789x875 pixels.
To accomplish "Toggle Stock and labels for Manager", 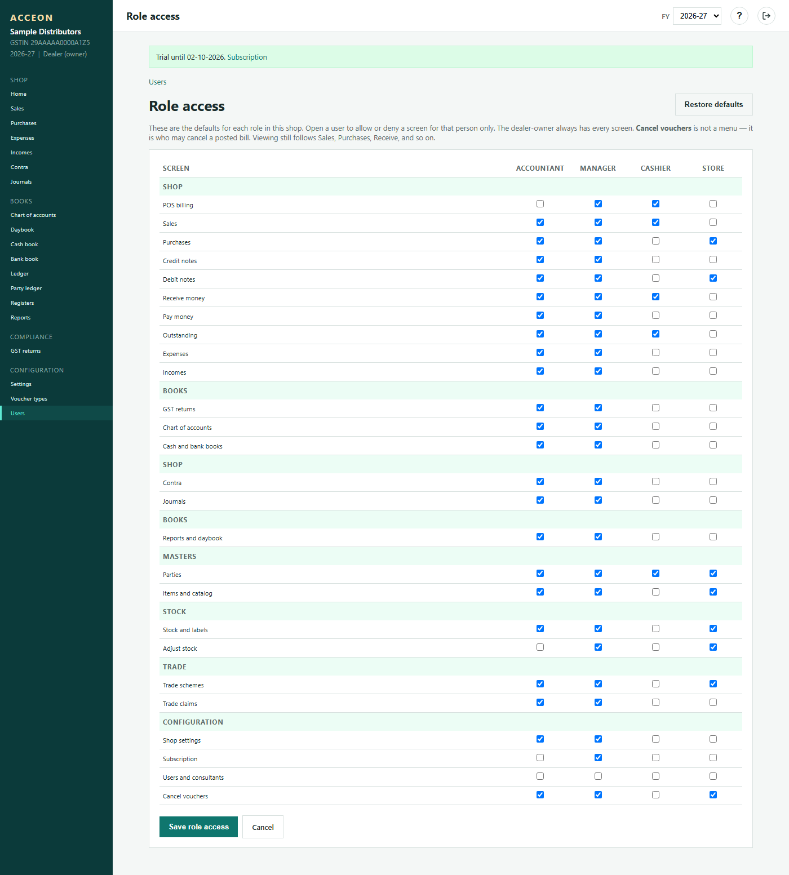I will [598, 629].
